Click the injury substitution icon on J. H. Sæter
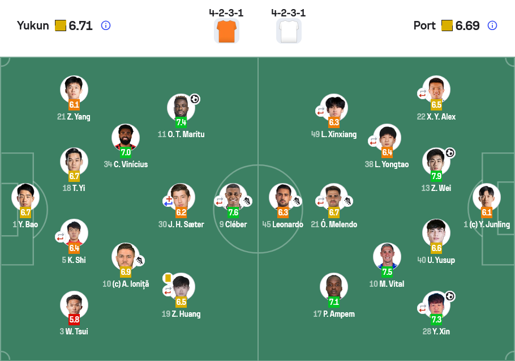The image size is (515, 361). tap(168, 201)
